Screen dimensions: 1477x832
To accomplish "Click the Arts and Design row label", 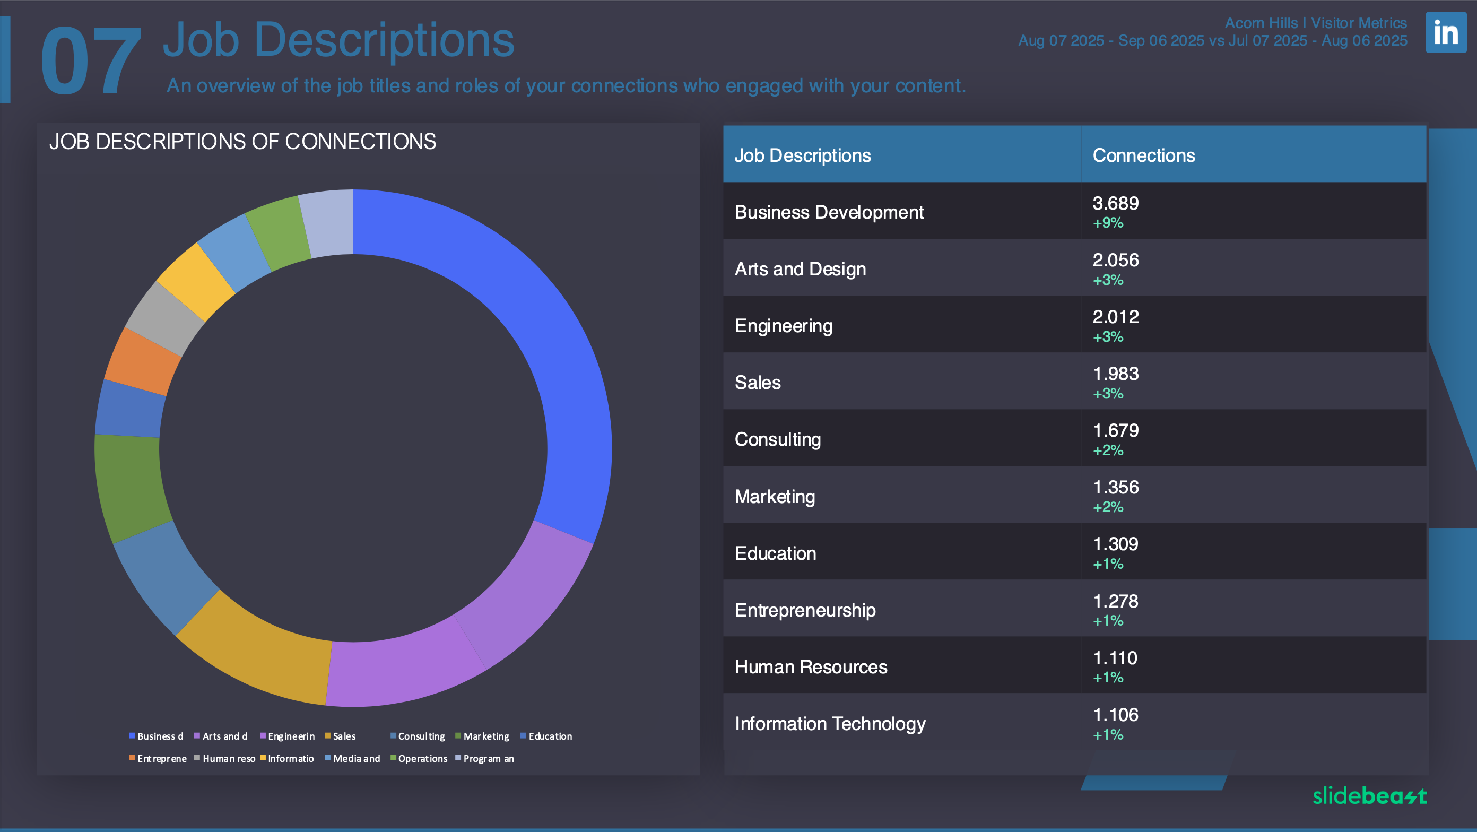I will click(x=800, y=269).
